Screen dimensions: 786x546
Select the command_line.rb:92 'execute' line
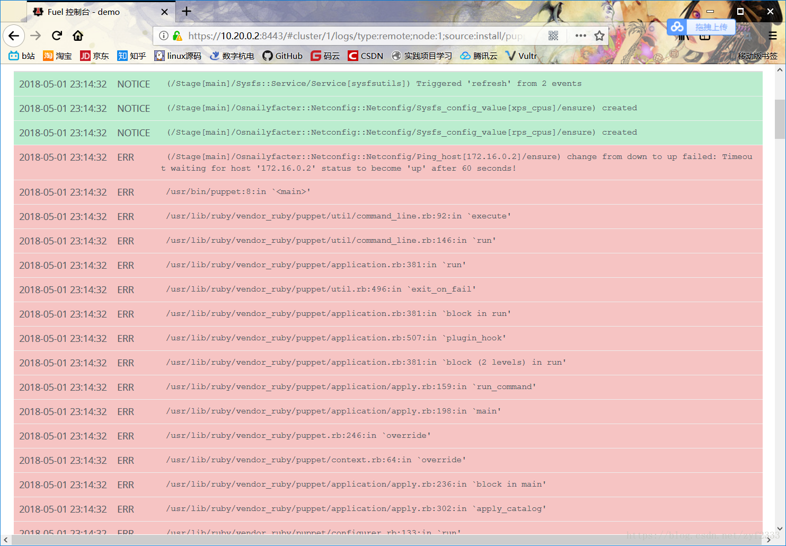[388, 216]
